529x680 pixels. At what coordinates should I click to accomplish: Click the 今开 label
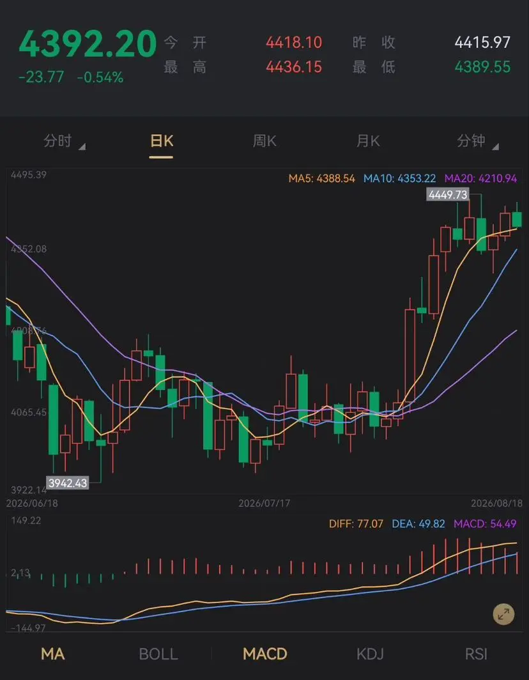(185, 42)
